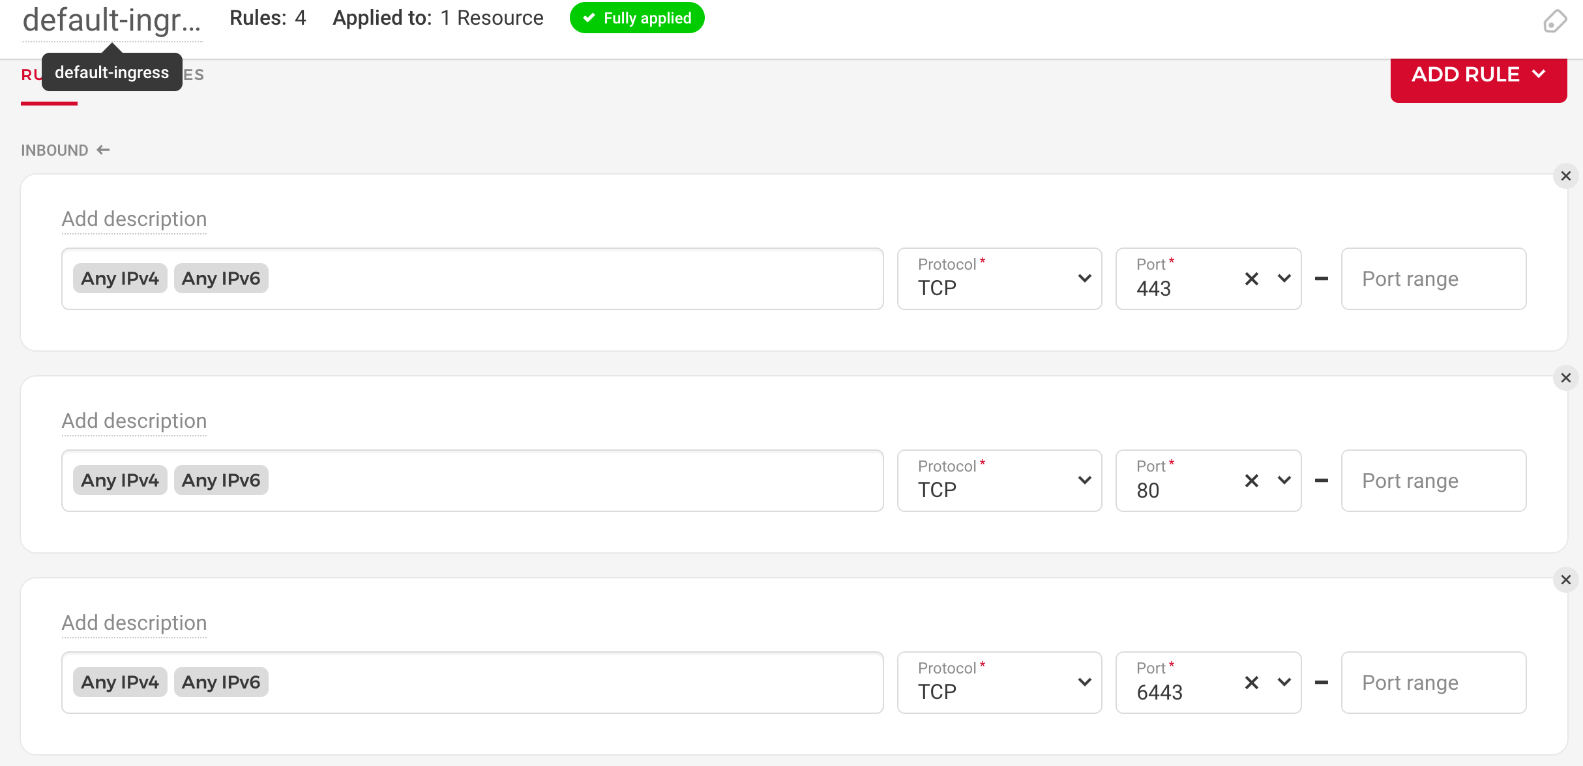
Task: Remove the port 6443 inbound rule
Action: 1565,580
